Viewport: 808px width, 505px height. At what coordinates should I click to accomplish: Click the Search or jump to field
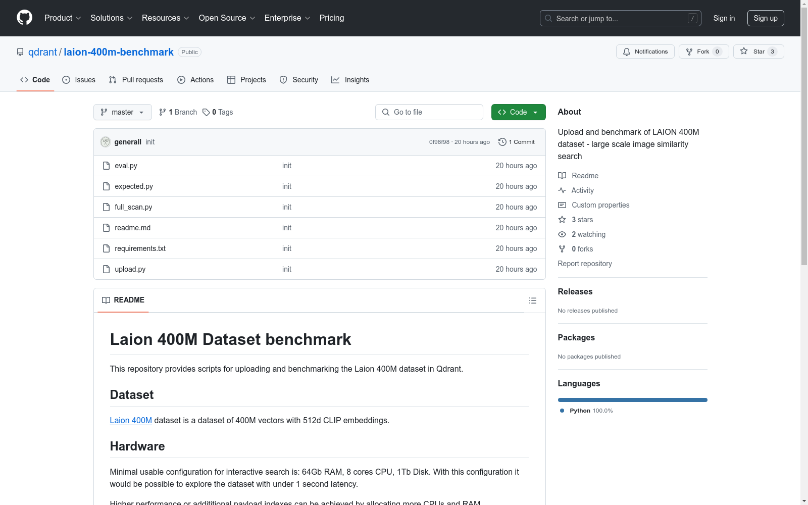[621, 18]
